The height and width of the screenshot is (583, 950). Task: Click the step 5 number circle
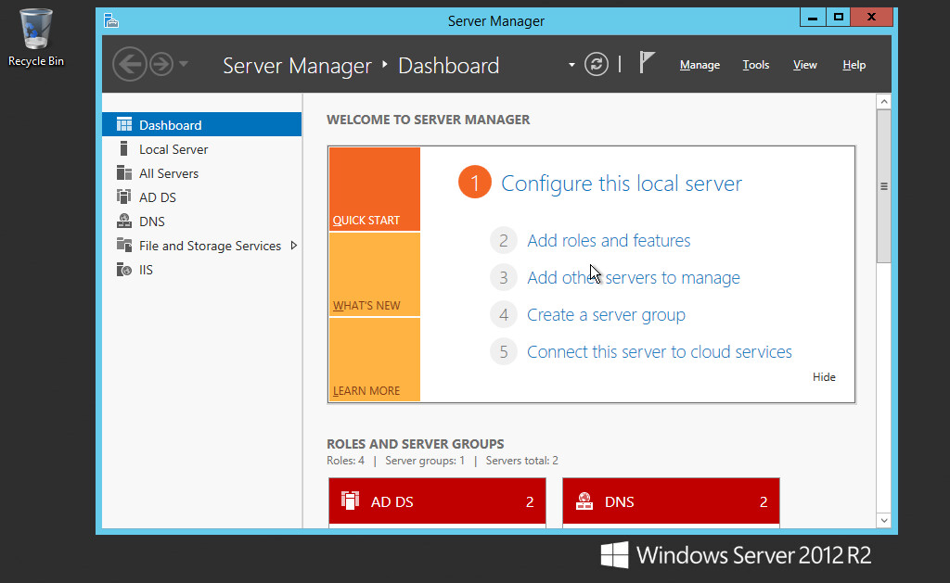pyautogui.click(x=504, y=351)
